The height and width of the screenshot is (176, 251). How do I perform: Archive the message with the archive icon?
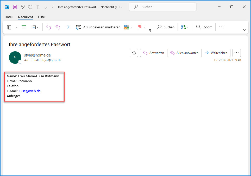[x=24, y=27]
